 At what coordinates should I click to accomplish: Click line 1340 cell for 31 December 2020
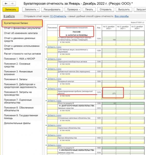[137, 61]
